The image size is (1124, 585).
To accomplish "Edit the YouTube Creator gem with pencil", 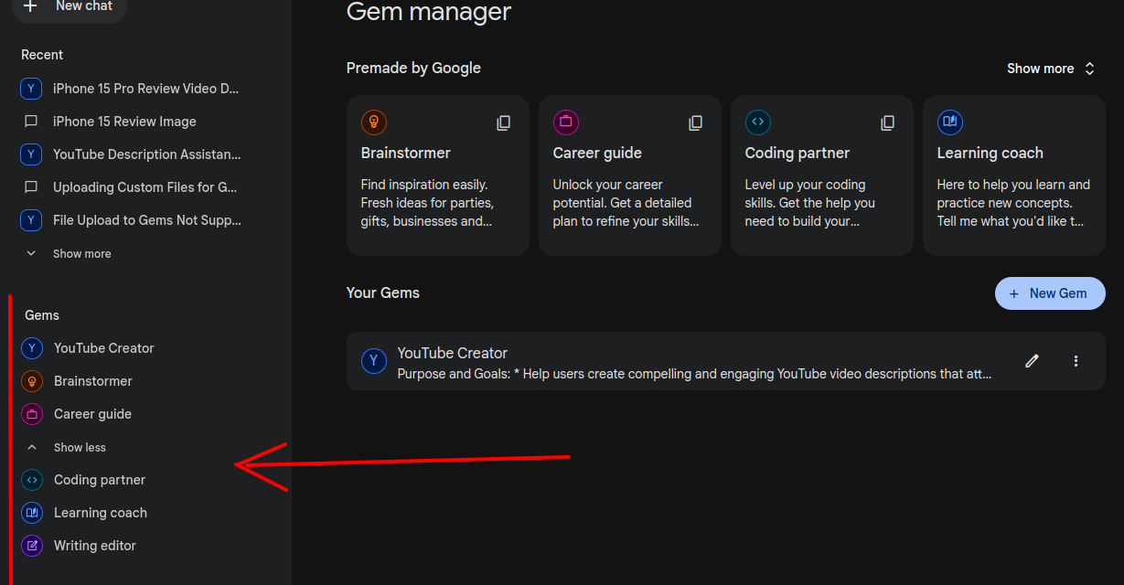I will point(1033,361).
